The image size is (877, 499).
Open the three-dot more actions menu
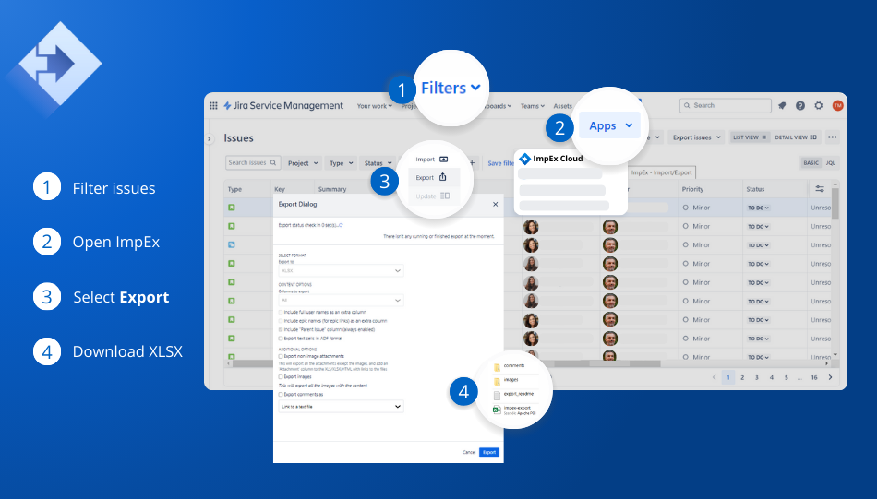[x=833, y=137]
